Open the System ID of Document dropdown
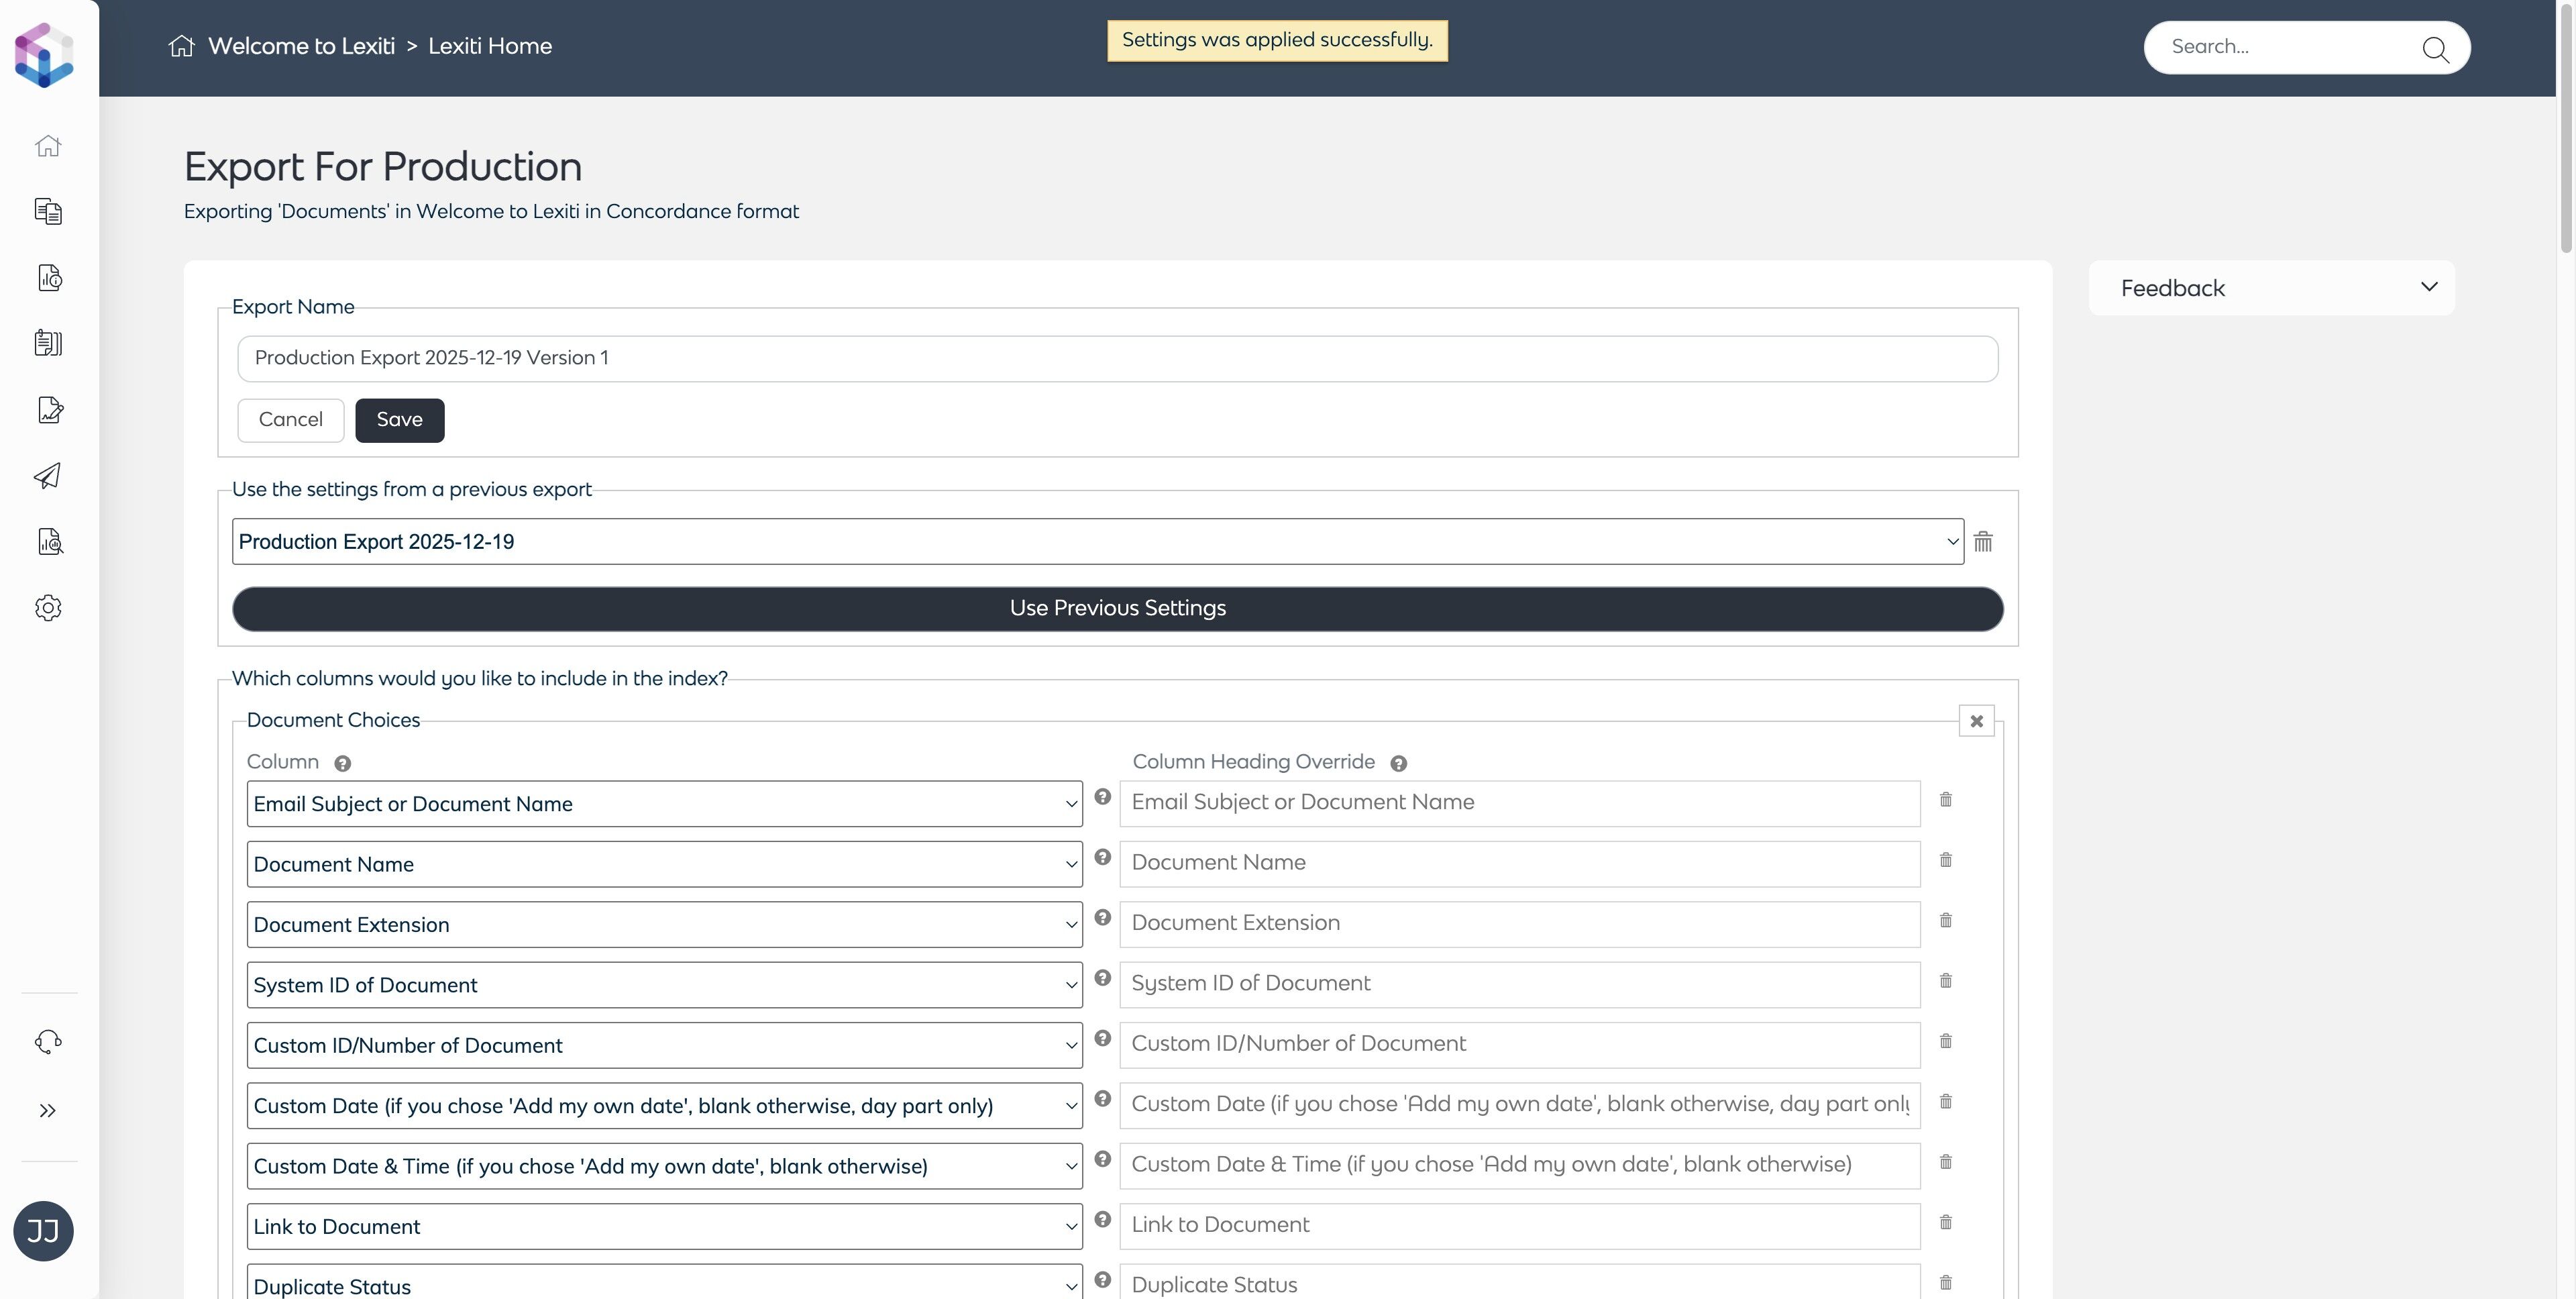The height and width of the screenshot is (1299, 2576). coord(664,985)
